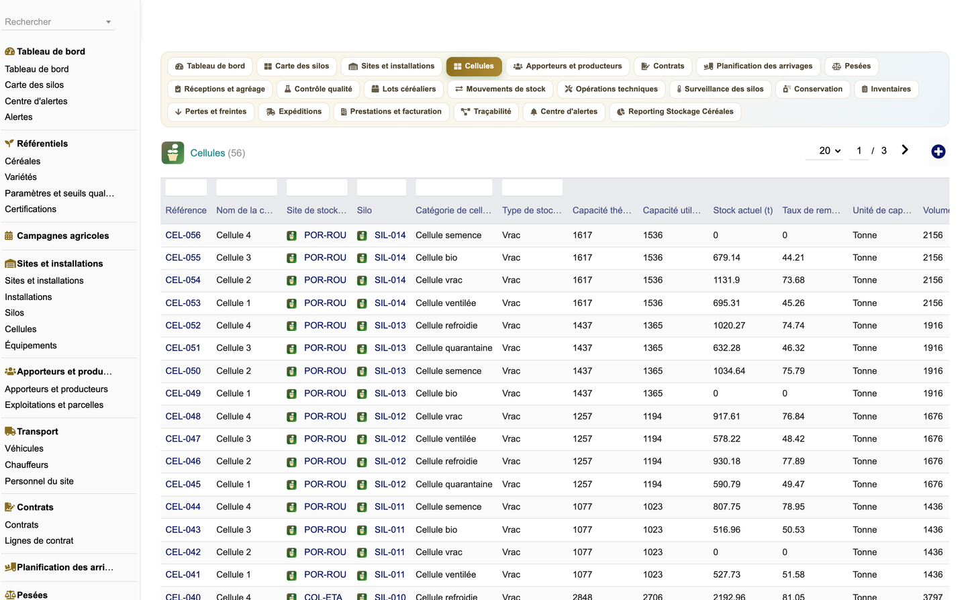Click the Site de stockage filter field
The width and height of the screenshot is (970, 600).
click(317, 188)
